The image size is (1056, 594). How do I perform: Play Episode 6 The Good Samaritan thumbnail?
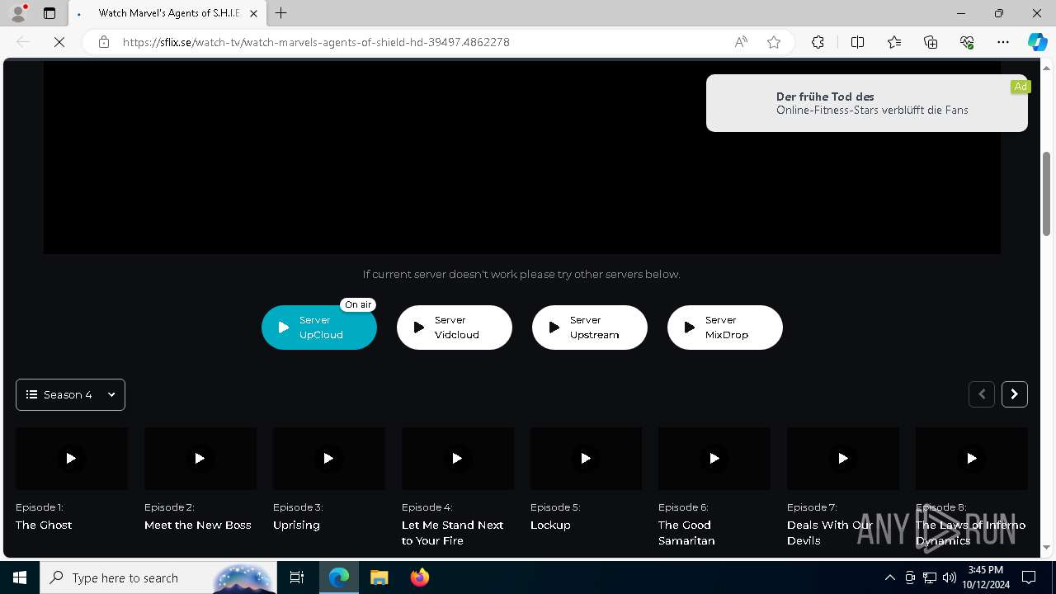714,458
